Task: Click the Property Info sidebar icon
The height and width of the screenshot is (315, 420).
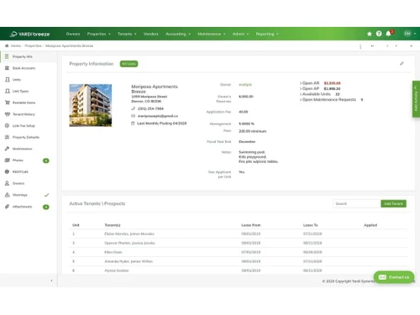Action: (x=7, y=56)
